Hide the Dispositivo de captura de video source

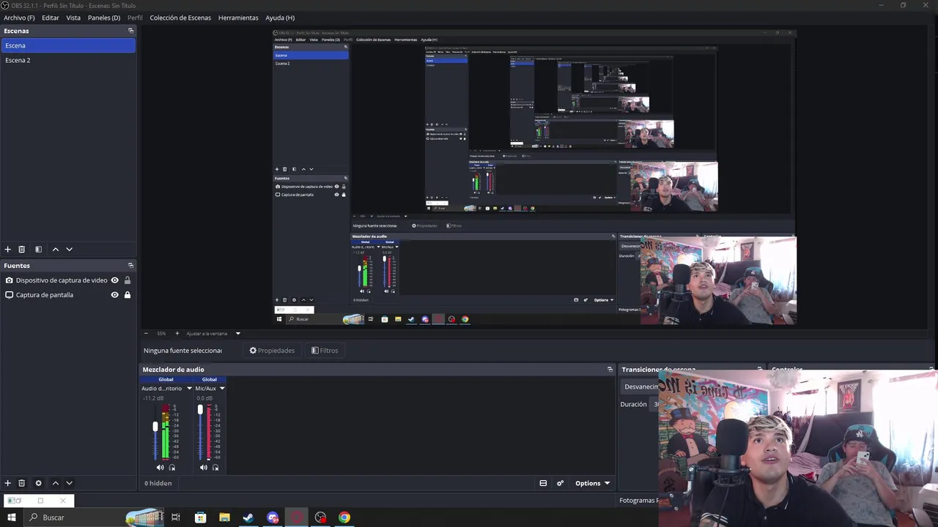114,280
